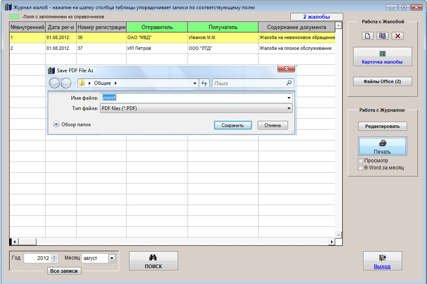Click Редактировать journal button
427x284 pixels.
(x=382, y=126)
